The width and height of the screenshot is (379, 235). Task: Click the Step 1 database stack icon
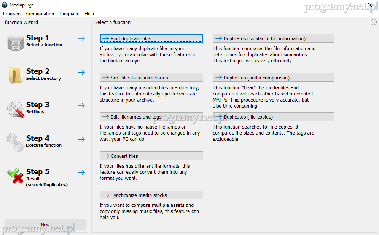pos(16,42)
